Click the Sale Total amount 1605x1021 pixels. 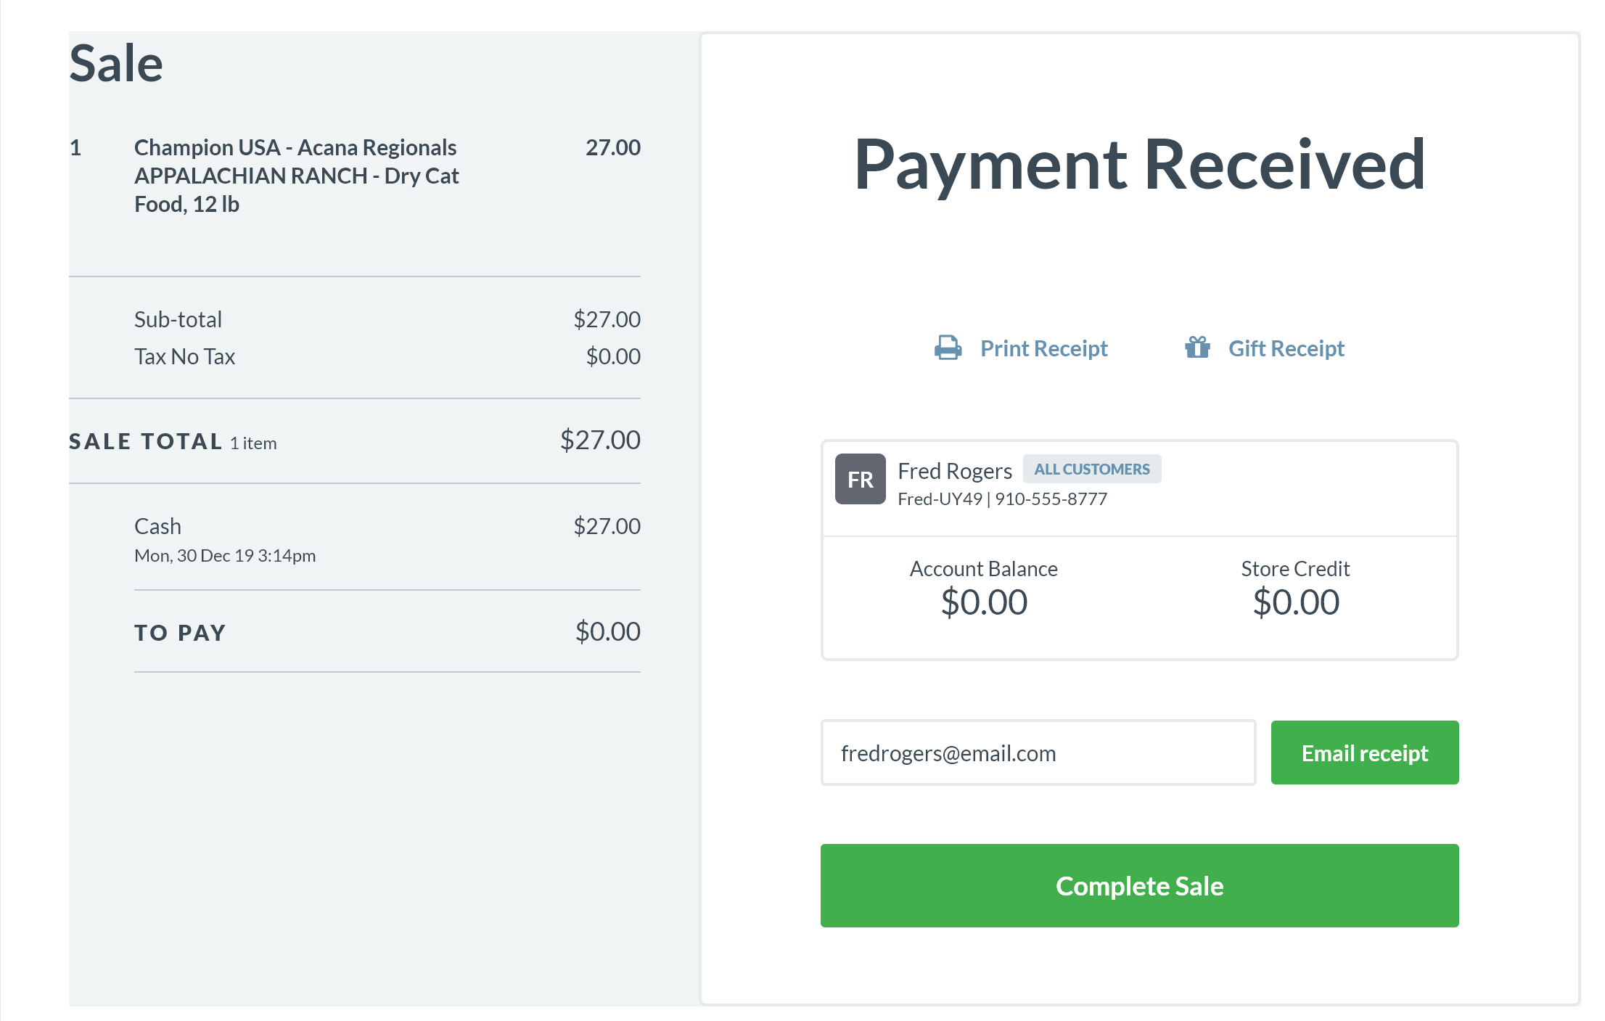pos(600,440)
